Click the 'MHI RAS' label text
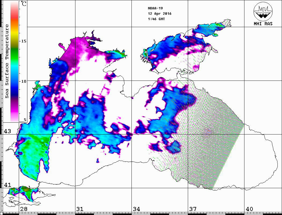 [x=263, y=24]
